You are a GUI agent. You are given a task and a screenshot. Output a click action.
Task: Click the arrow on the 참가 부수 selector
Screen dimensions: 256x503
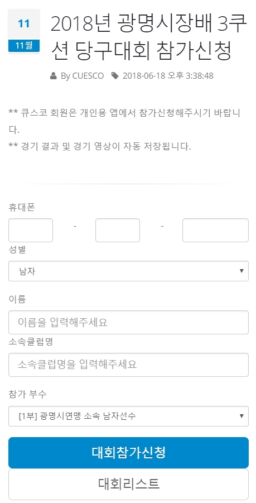pyautogui.click(x=241, y=416)
